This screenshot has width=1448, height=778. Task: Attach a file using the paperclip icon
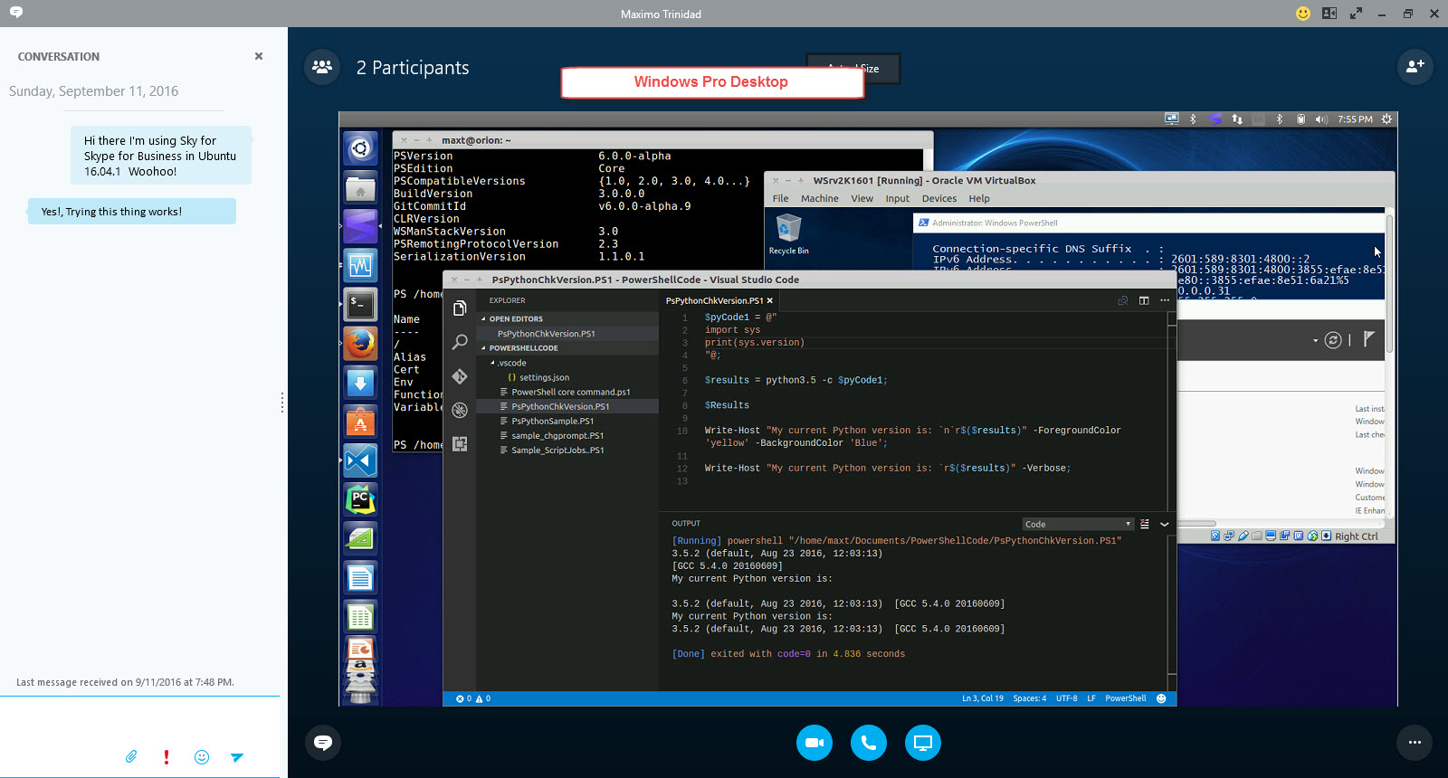click(x=131, y=756)
